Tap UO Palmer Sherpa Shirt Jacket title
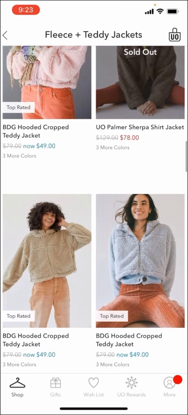The height and width of the screenshot is (415, 188). [x=140, y=127]
